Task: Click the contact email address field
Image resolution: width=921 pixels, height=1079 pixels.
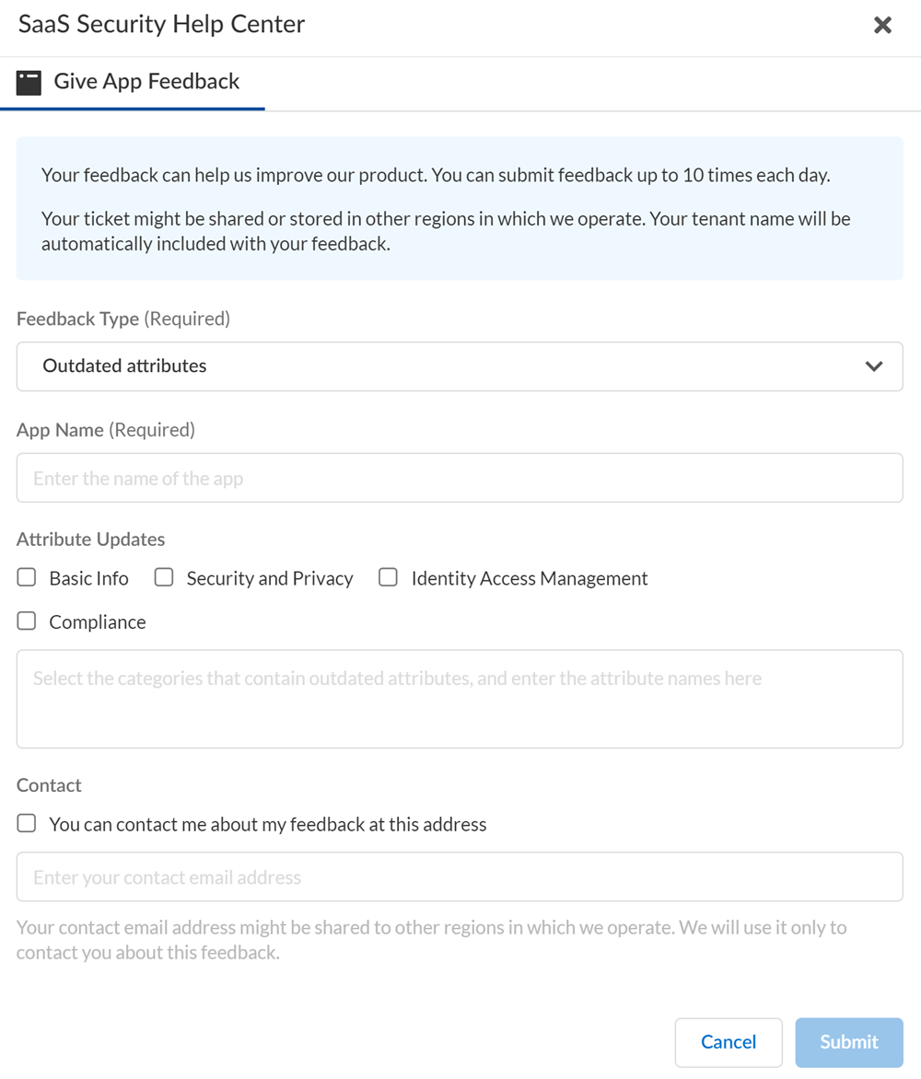Action: (459, 876)
